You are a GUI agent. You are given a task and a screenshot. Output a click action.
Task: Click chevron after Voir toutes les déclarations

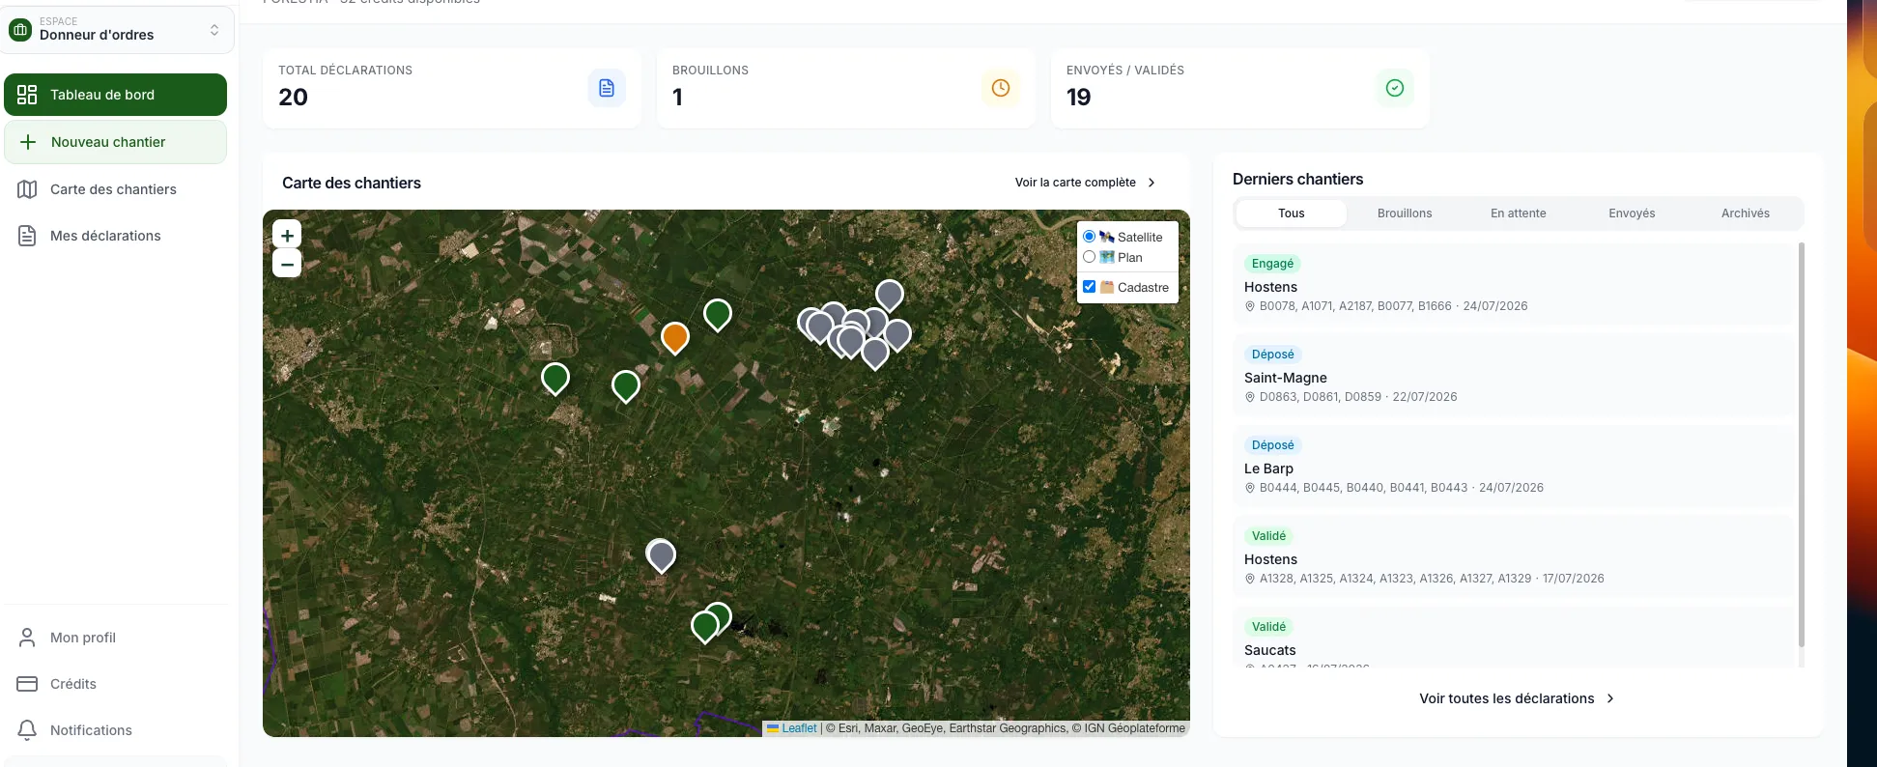1609,698
